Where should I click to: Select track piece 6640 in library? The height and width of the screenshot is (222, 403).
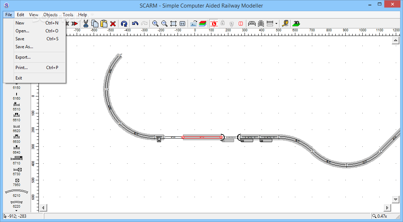17,150
